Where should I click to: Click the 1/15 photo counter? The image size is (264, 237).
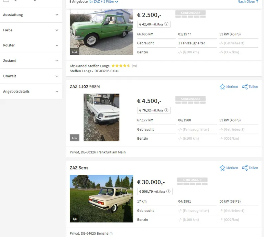pyautogui.click(x=75, y=52)
